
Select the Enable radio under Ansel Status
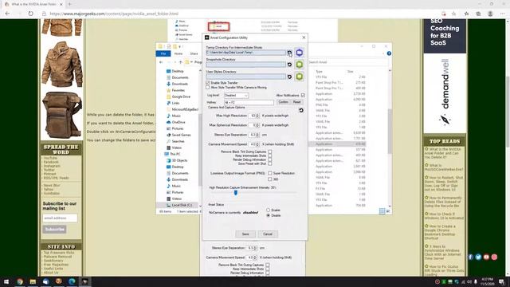[x=269, y=210]
